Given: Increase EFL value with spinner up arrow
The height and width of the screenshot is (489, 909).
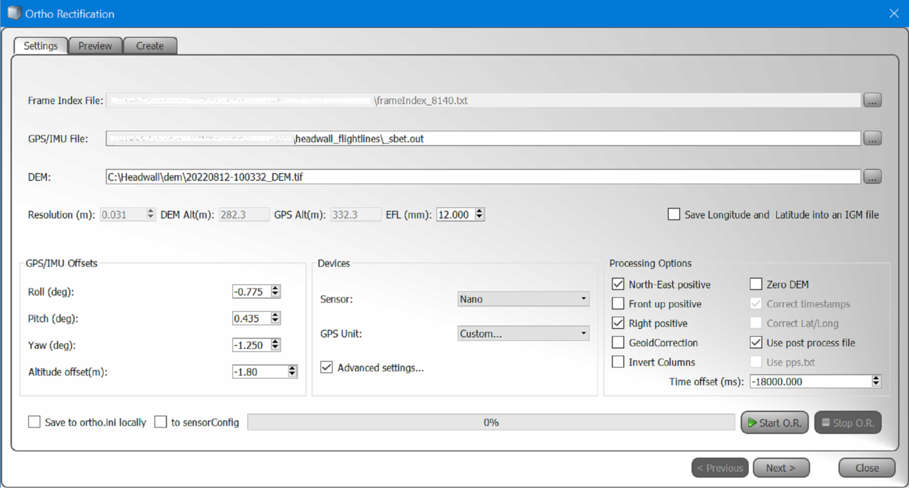Looking at the screenshot, I should 480,211.
